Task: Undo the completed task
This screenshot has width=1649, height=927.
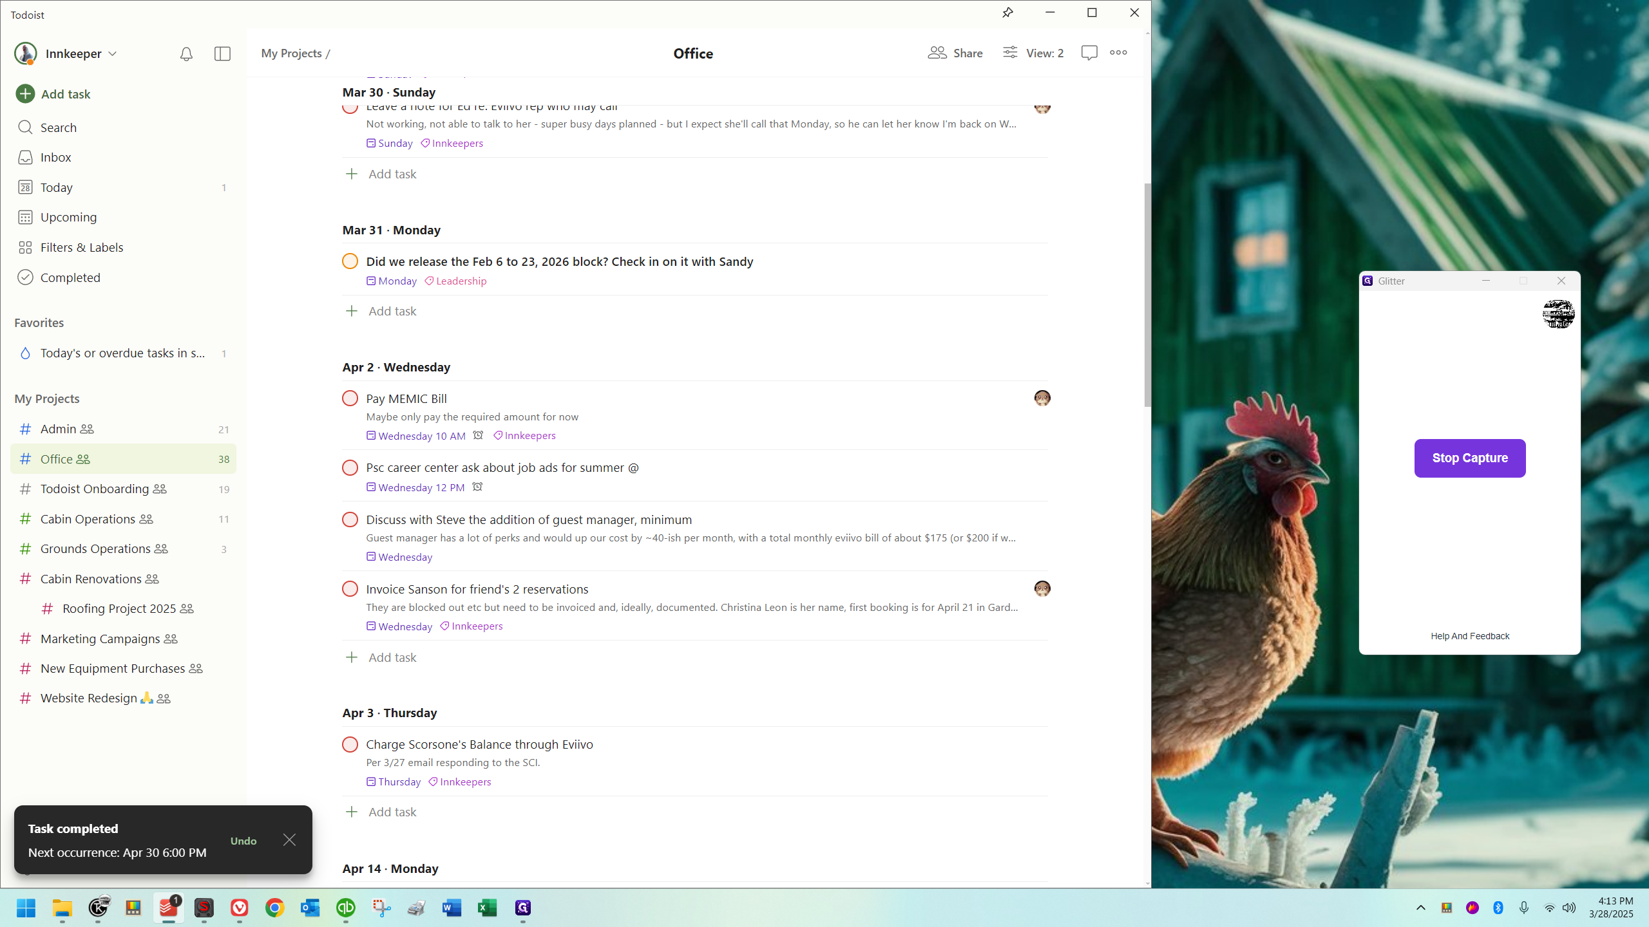Action: tap(243, 841)
